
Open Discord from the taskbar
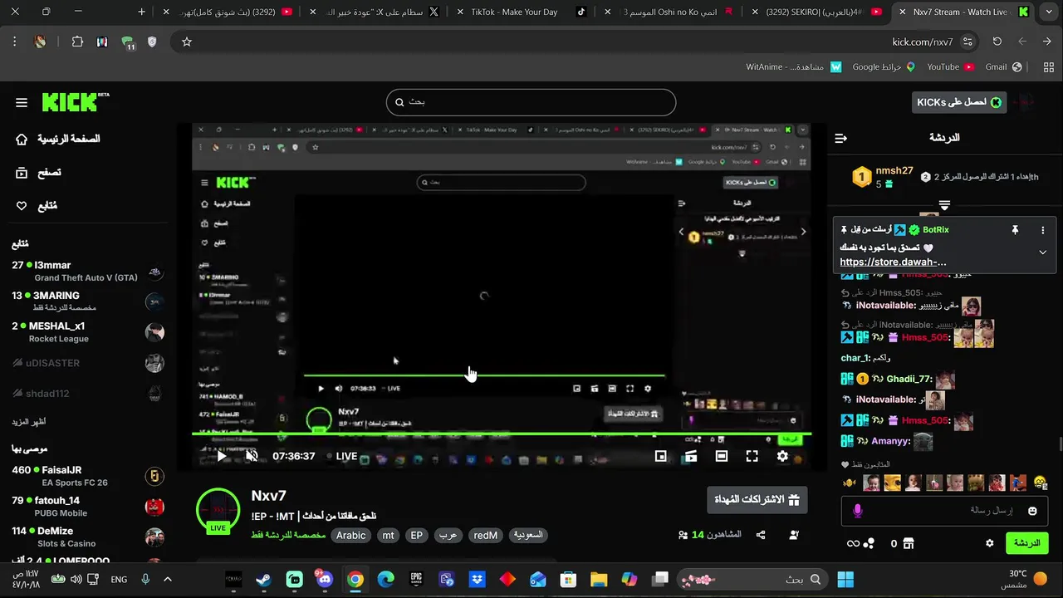coord(325,579)
